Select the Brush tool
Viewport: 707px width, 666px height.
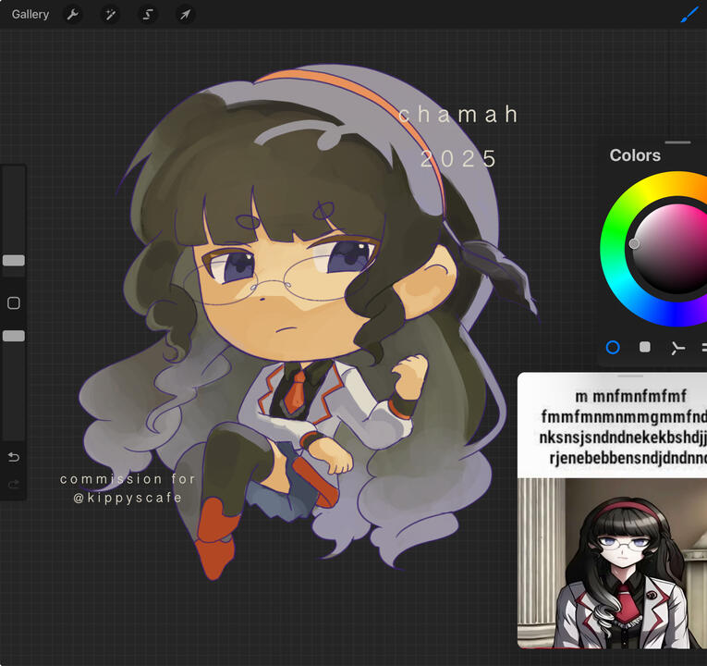coord(689,15)
